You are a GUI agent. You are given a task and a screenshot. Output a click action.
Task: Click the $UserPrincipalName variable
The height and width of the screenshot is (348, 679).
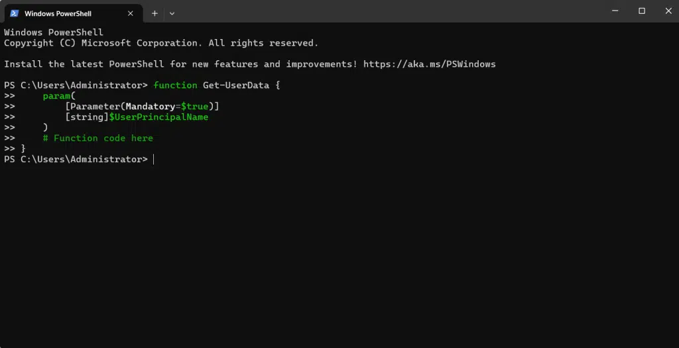pyautogui.click(x=158, y=117)
